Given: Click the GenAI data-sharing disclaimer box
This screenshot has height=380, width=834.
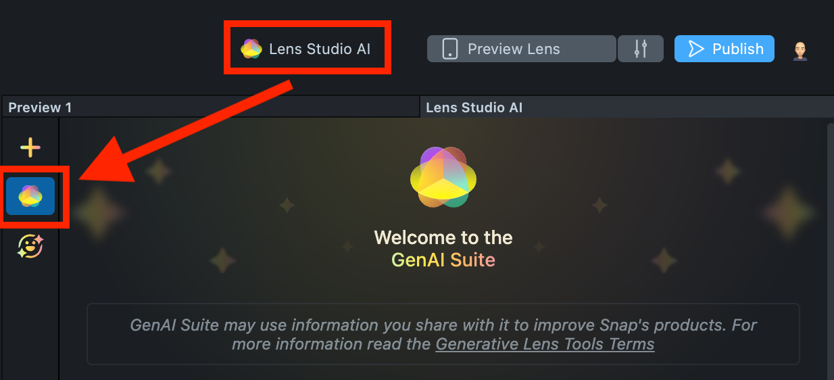Looking at the screenshot, I should click(443, 334).
